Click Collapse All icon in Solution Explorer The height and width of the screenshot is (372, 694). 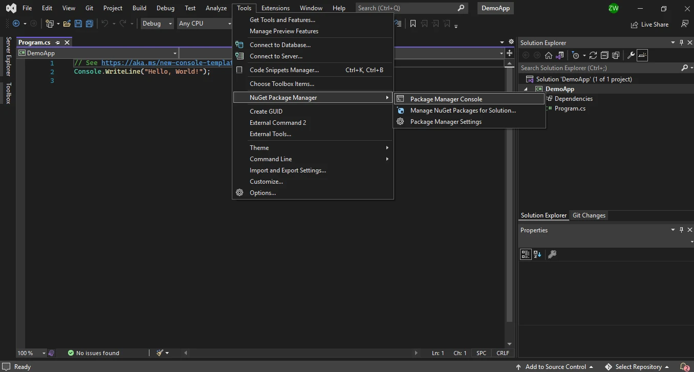(604, 55)
